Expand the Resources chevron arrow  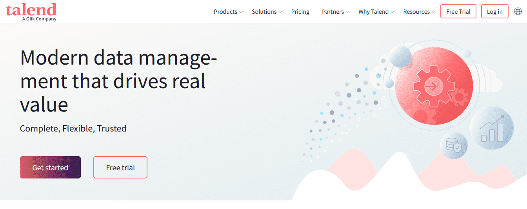tap(433, 12)
